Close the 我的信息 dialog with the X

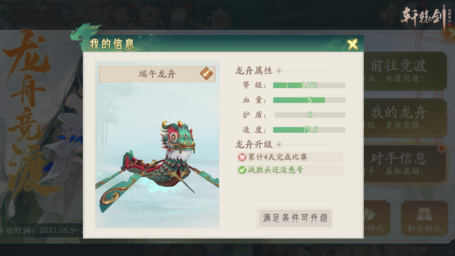tap(353, 45)
